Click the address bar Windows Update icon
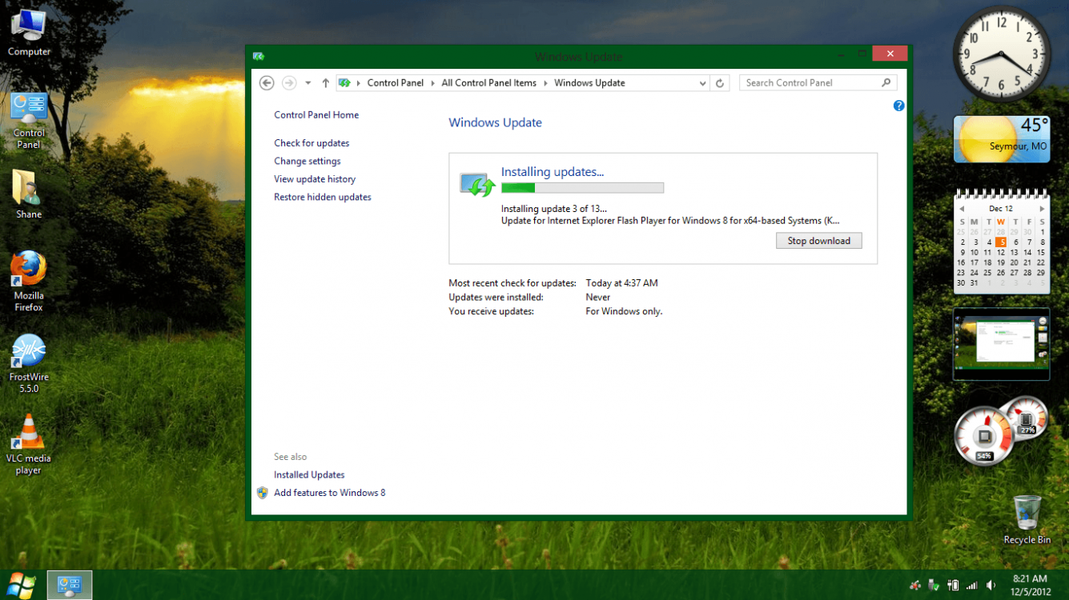 344,82
